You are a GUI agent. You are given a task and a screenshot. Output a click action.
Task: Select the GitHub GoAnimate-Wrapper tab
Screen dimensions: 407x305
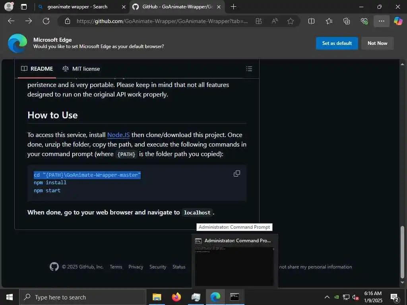pyautogui.click(x=177, y=7)
